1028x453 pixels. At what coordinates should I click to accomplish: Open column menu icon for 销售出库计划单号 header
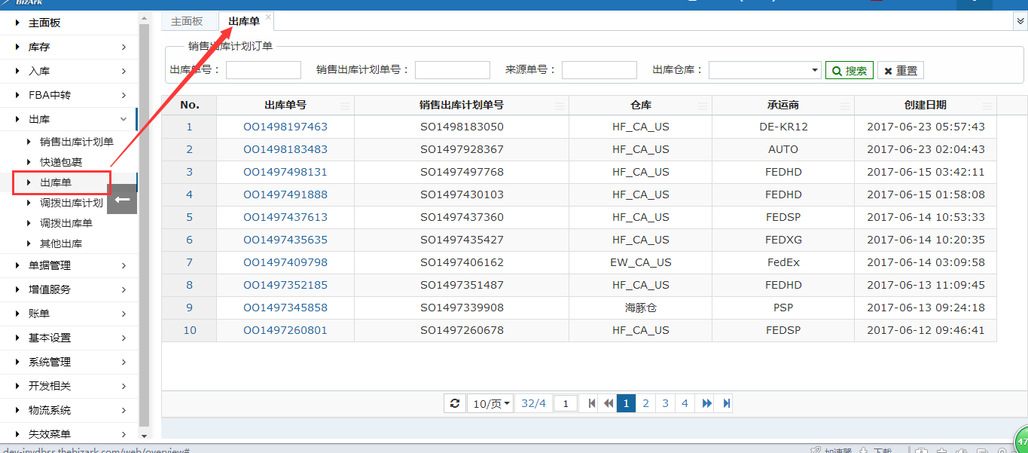coord(560,106)
